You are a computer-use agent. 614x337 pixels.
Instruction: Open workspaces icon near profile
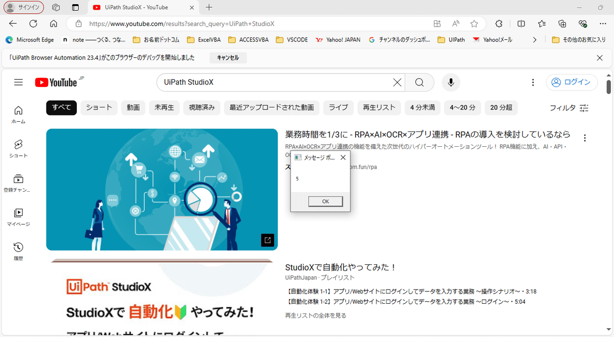click(56, 8)
